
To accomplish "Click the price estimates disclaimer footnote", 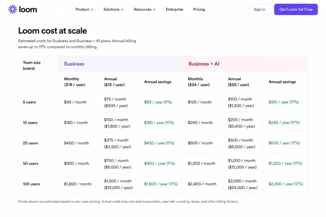I will click(128, 201).
